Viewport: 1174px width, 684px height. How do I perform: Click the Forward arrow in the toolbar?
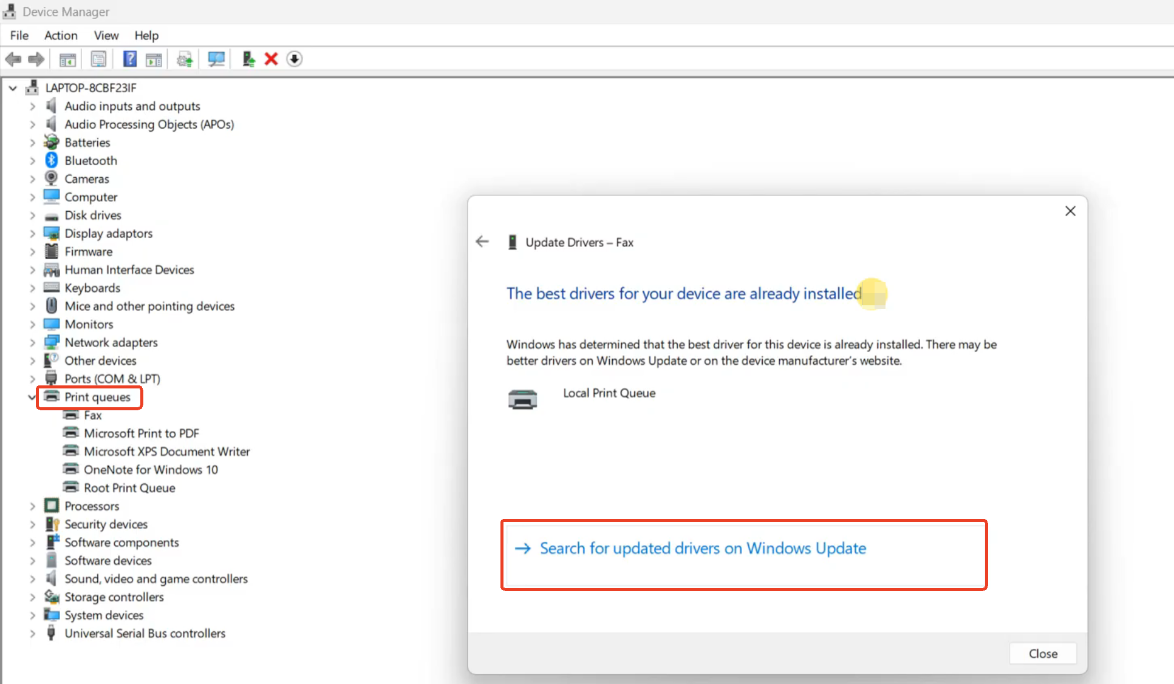coord(36,59)
